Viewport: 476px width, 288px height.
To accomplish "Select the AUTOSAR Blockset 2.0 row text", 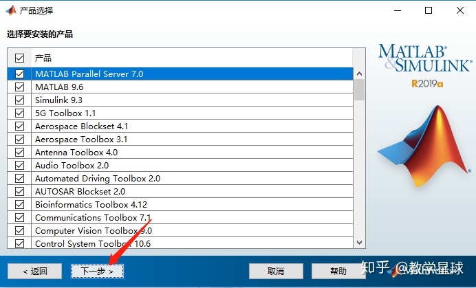I will (x=80, y=191).
